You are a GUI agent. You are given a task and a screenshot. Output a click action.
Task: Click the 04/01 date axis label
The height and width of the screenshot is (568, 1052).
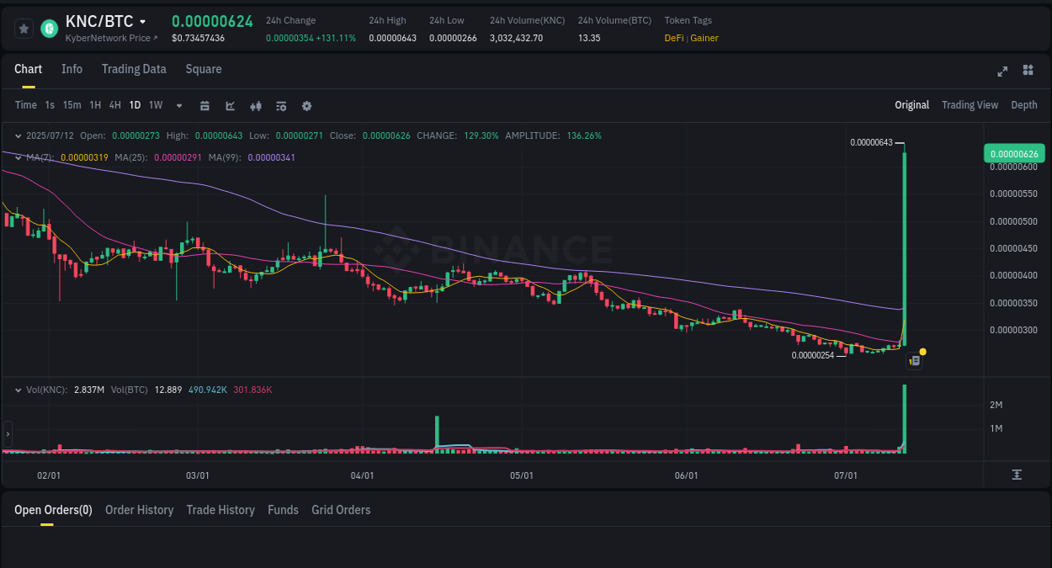362,475
